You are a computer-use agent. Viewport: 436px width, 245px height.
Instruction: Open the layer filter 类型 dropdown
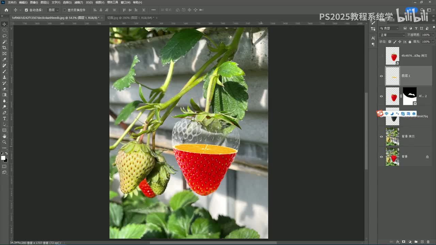tap(389, 28)
